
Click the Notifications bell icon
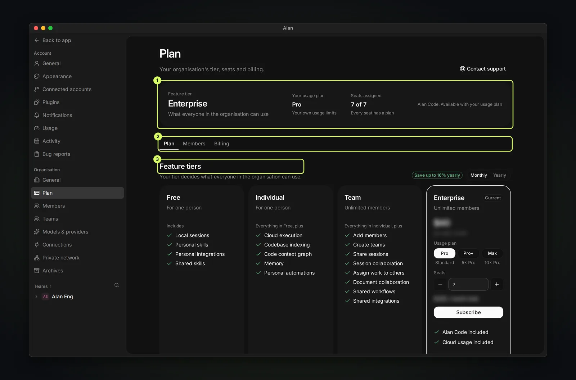(x=37, y=115)
